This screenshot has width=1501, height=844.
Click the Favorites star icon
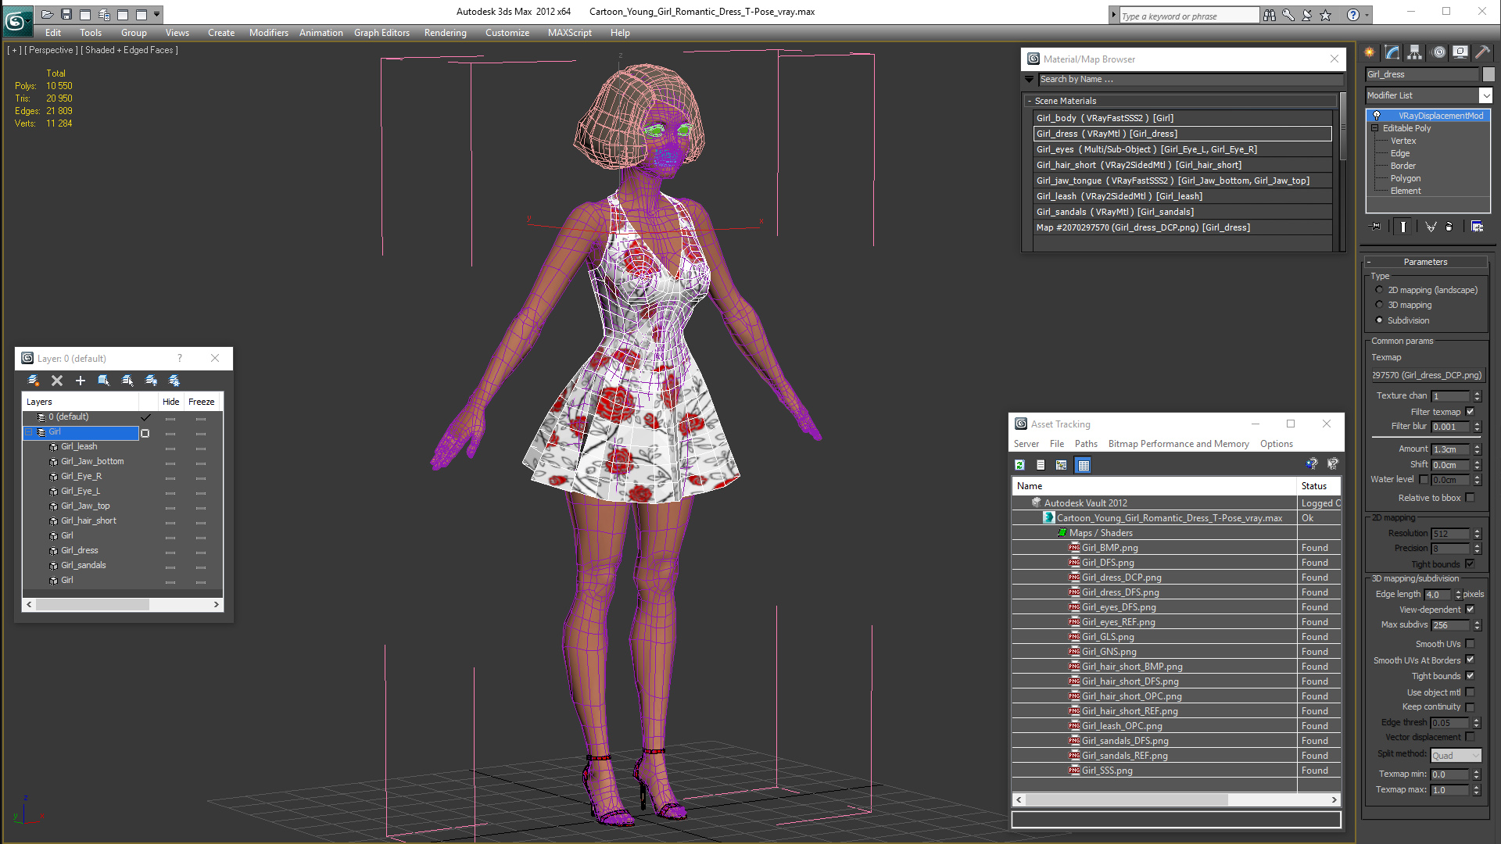tap(1325, 15)
